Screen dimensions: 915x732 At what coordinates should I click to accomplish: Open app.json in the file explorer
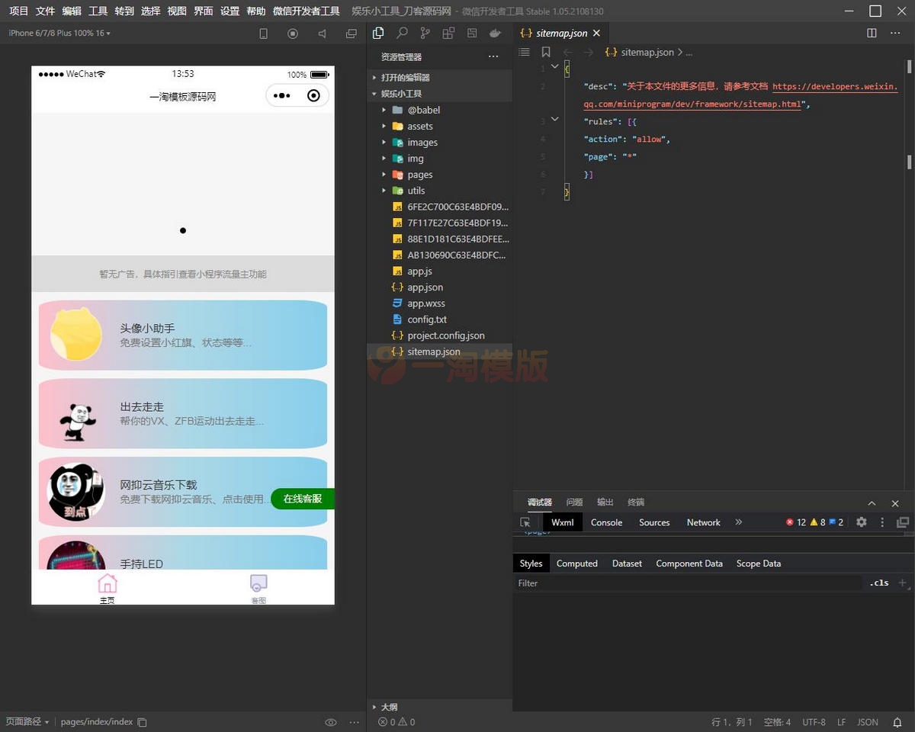[425, 287]
